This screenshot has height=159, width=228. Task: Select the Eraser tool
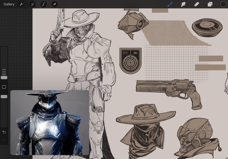[x=196, y=4]
